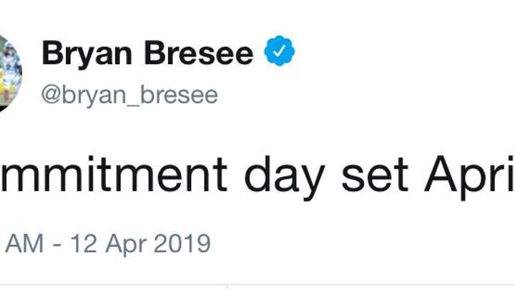Click the Bryan Bresee display name
This screenshot has width=515, height=289.
[147, 54]
